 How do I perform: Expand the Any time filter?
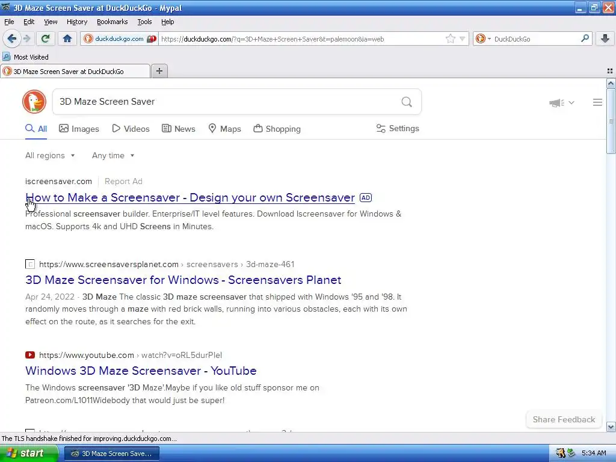point(113,156)
